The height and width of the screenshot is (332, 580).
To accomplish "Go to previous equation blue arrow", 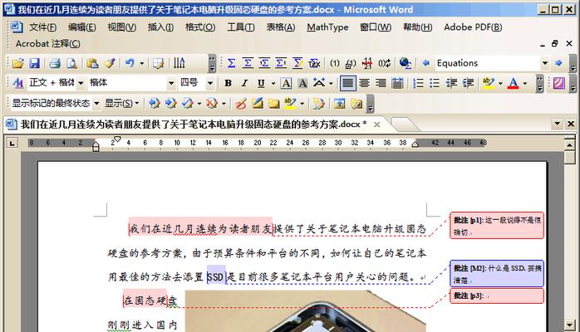I will (425, 63).
